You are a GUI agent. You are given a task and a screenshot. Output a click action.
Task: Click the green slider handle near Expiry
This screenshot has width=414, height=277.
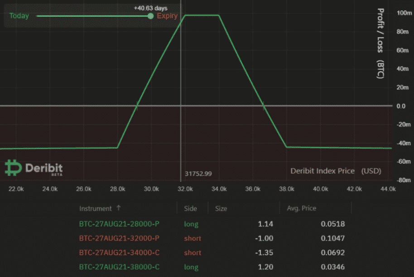click(150, 16)
